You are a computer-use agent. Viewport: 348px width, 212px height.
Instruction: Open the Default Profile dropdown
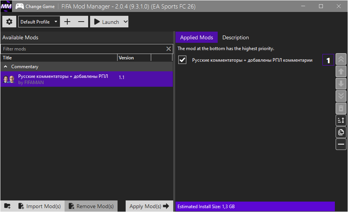(56, 22)
